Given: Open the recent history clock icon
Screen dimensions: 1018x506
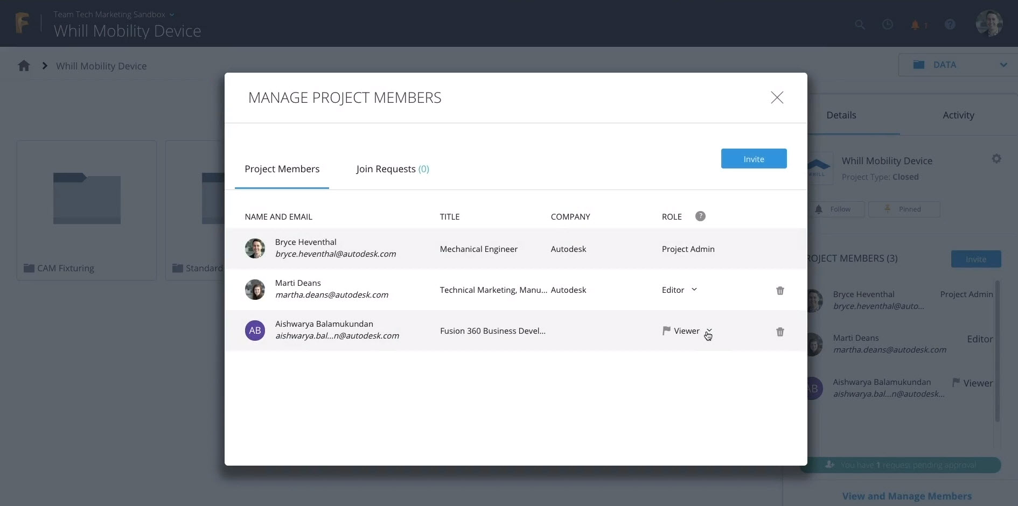Looking at the screenshot, I should pos(888,24).
